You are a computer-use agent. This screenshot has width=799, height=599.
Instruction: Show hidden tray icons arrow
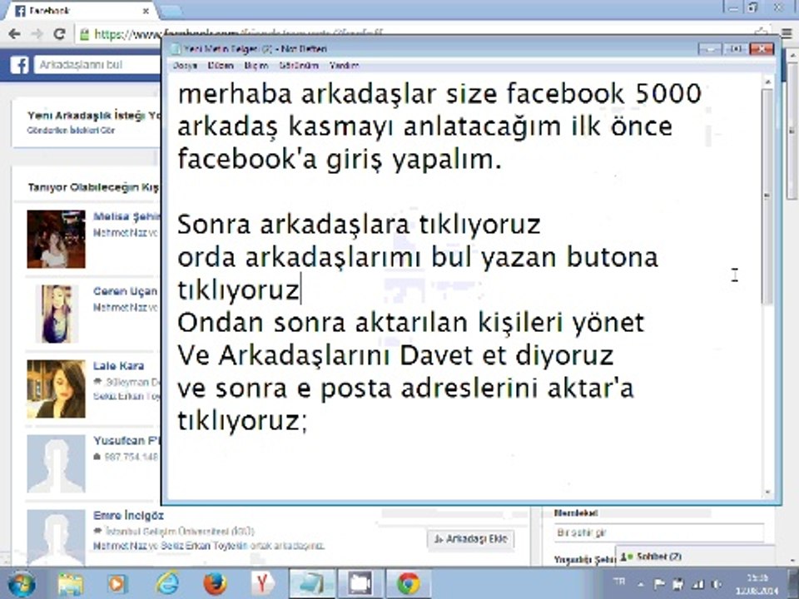tap(641, 584)
